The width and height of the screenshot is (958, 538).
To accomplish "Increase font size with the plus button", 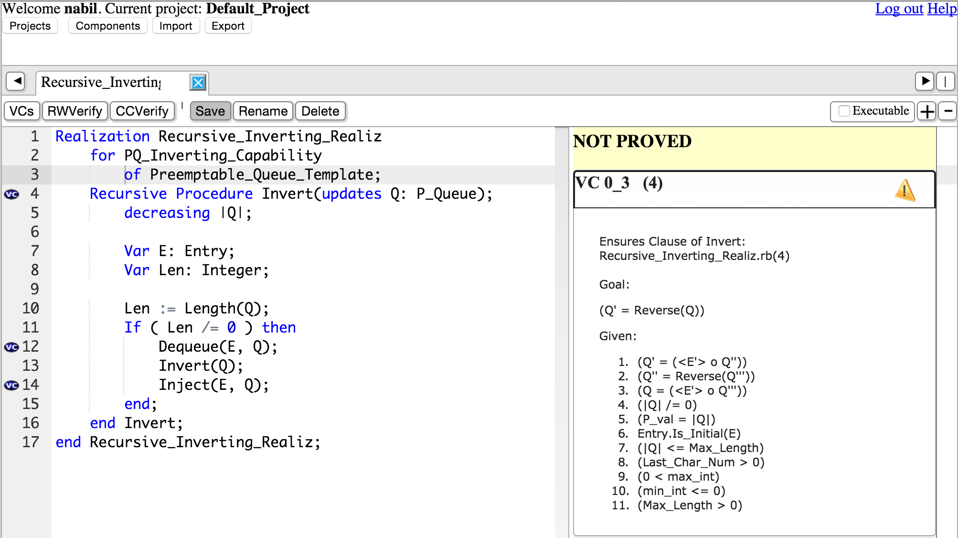I will pyautogui.click(x=927, y=111).
